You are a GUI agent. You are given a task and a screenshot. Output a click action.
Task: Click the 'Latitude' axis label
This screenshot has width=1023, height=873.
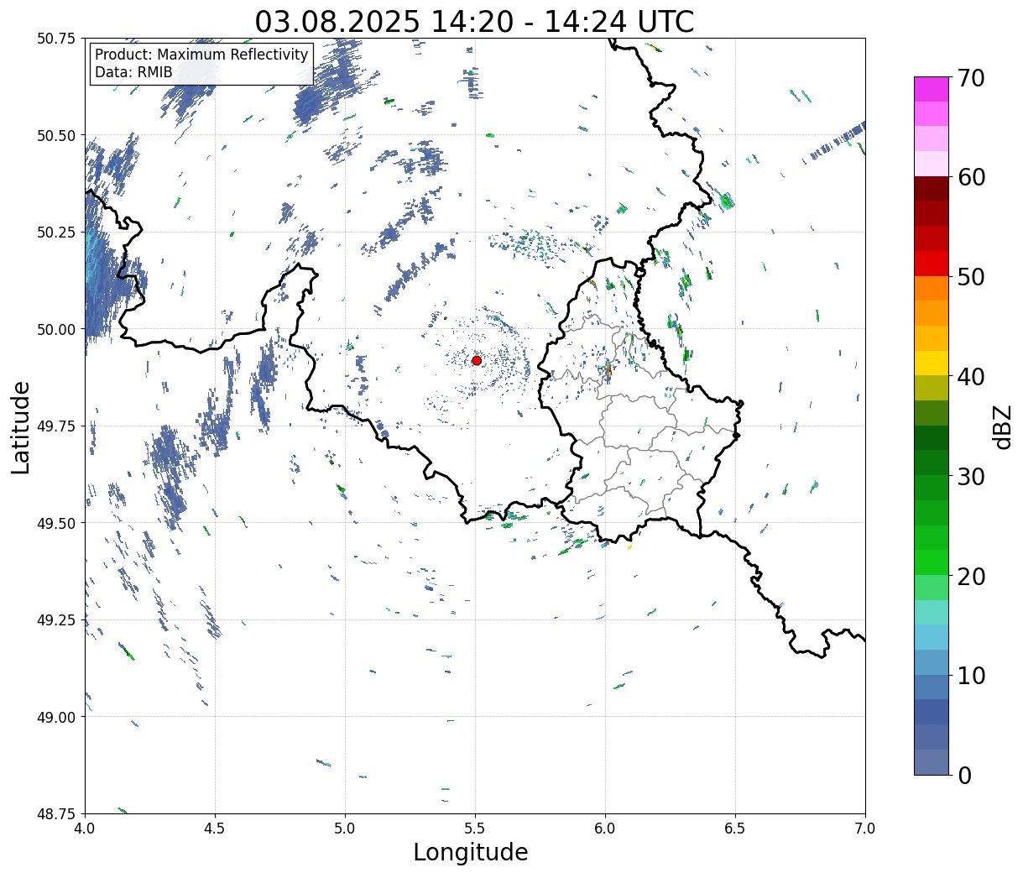21,426
